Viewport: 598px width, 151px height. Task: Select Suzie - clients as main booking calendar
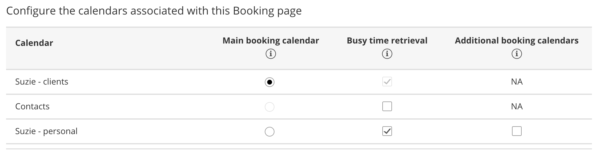(269, 82)
